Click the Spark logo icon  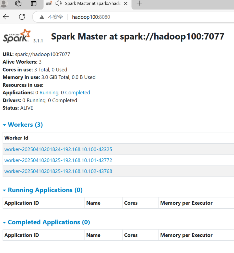(x=16, y=36)
